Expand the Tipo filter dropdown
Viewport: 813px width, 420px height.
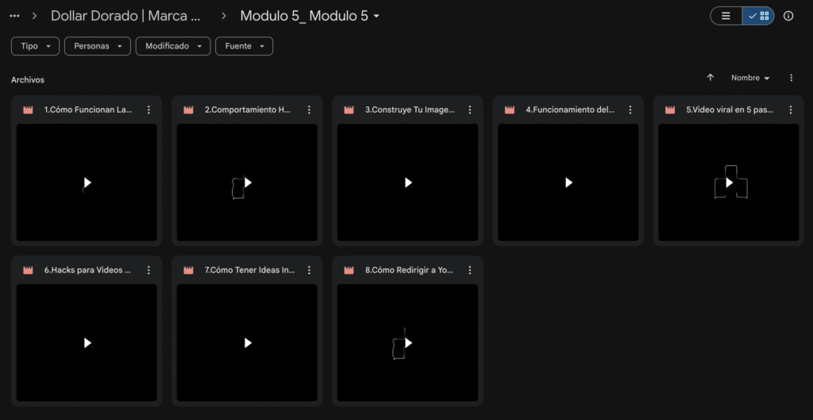pos(36,46)
